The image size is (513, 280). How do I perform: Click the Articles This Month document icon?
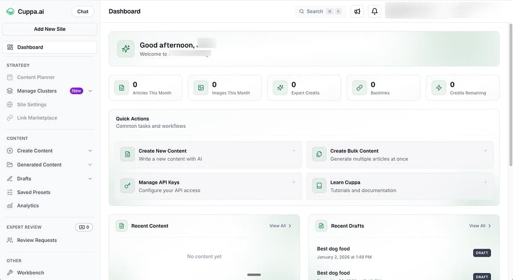click(121, 88)
